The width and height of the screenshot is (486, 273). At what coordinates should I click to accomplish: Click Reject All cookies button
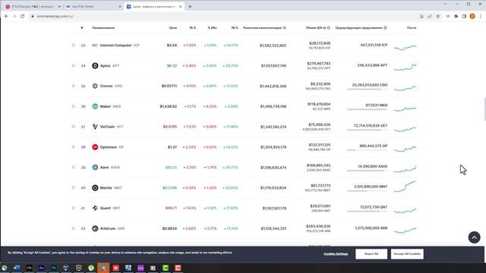point(371,254)
